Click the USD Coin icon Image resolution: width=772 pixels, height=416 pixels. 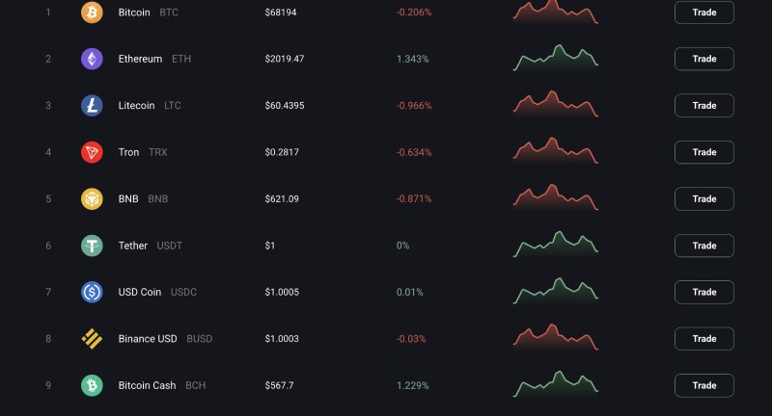(x=92, y=292)
